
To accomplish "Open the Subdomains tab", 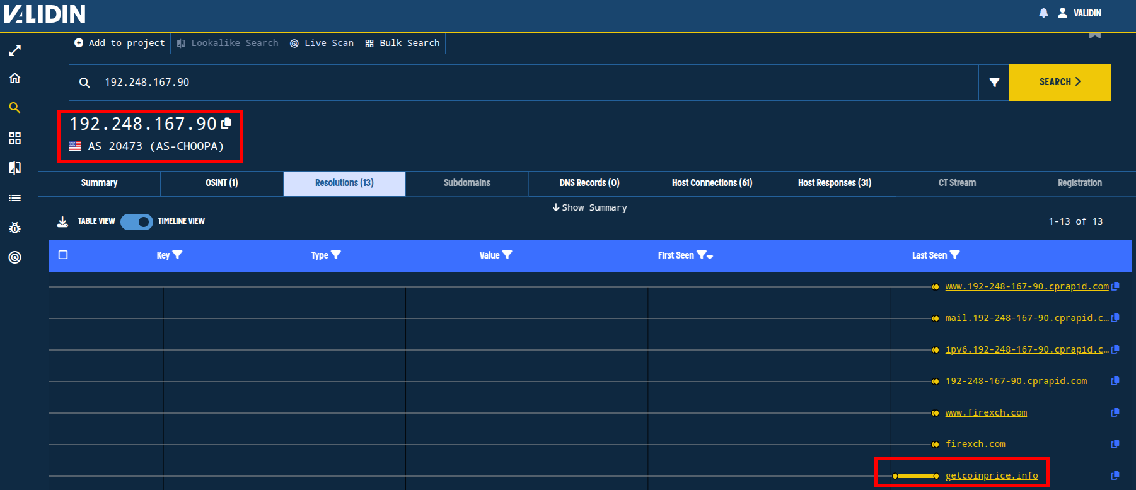I will (x=467, y=183).
